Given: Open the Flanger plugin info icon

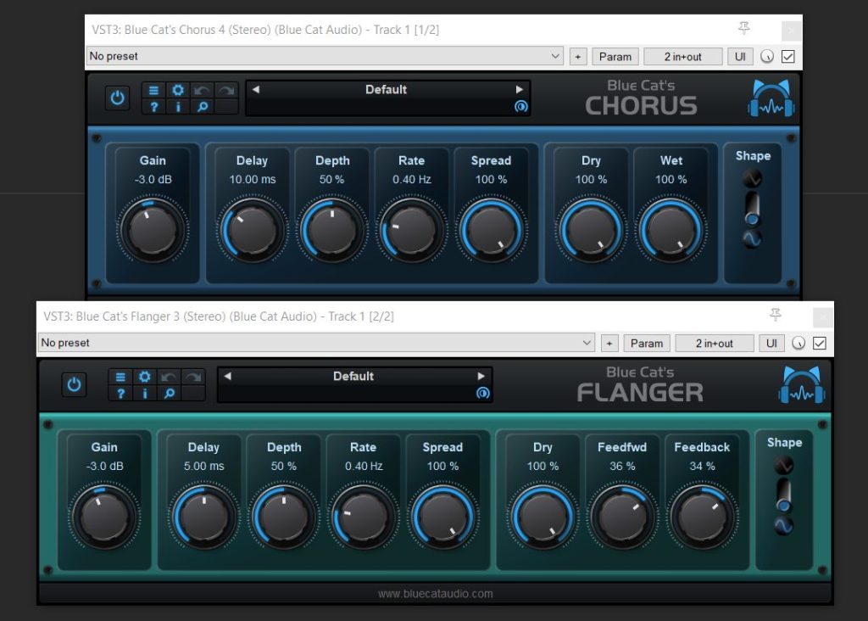Looking at the screenshot, I should [144, 394].
